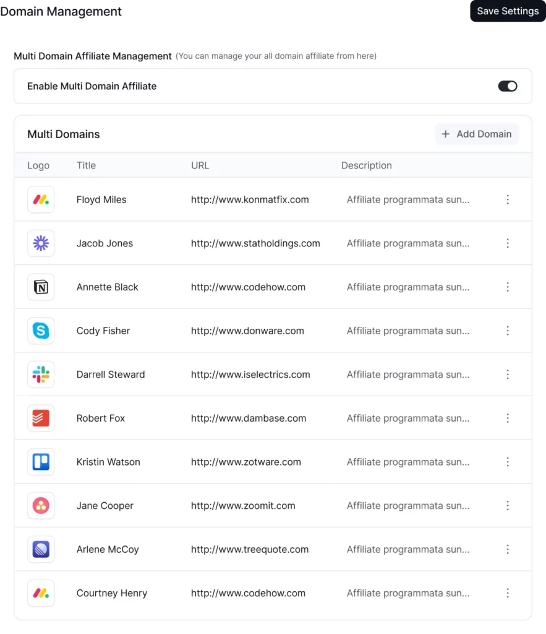
Task: Click the Domain Management page title
Action: point(61,11)
